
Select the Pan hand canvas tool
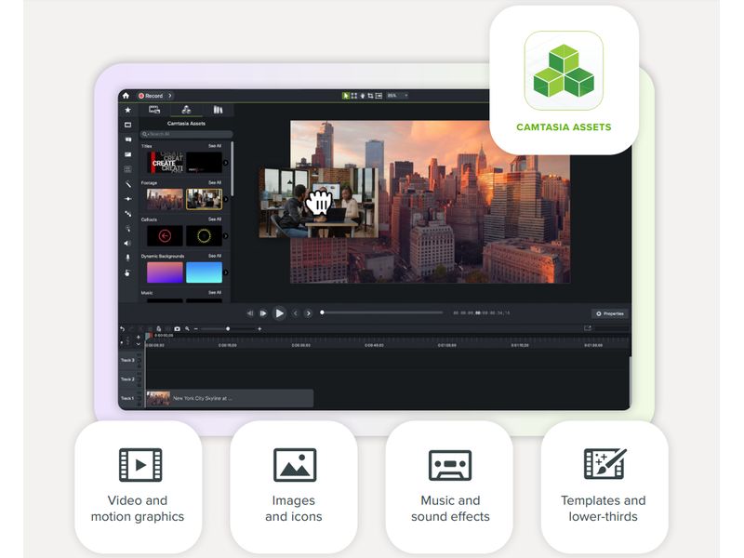[363, 96]
